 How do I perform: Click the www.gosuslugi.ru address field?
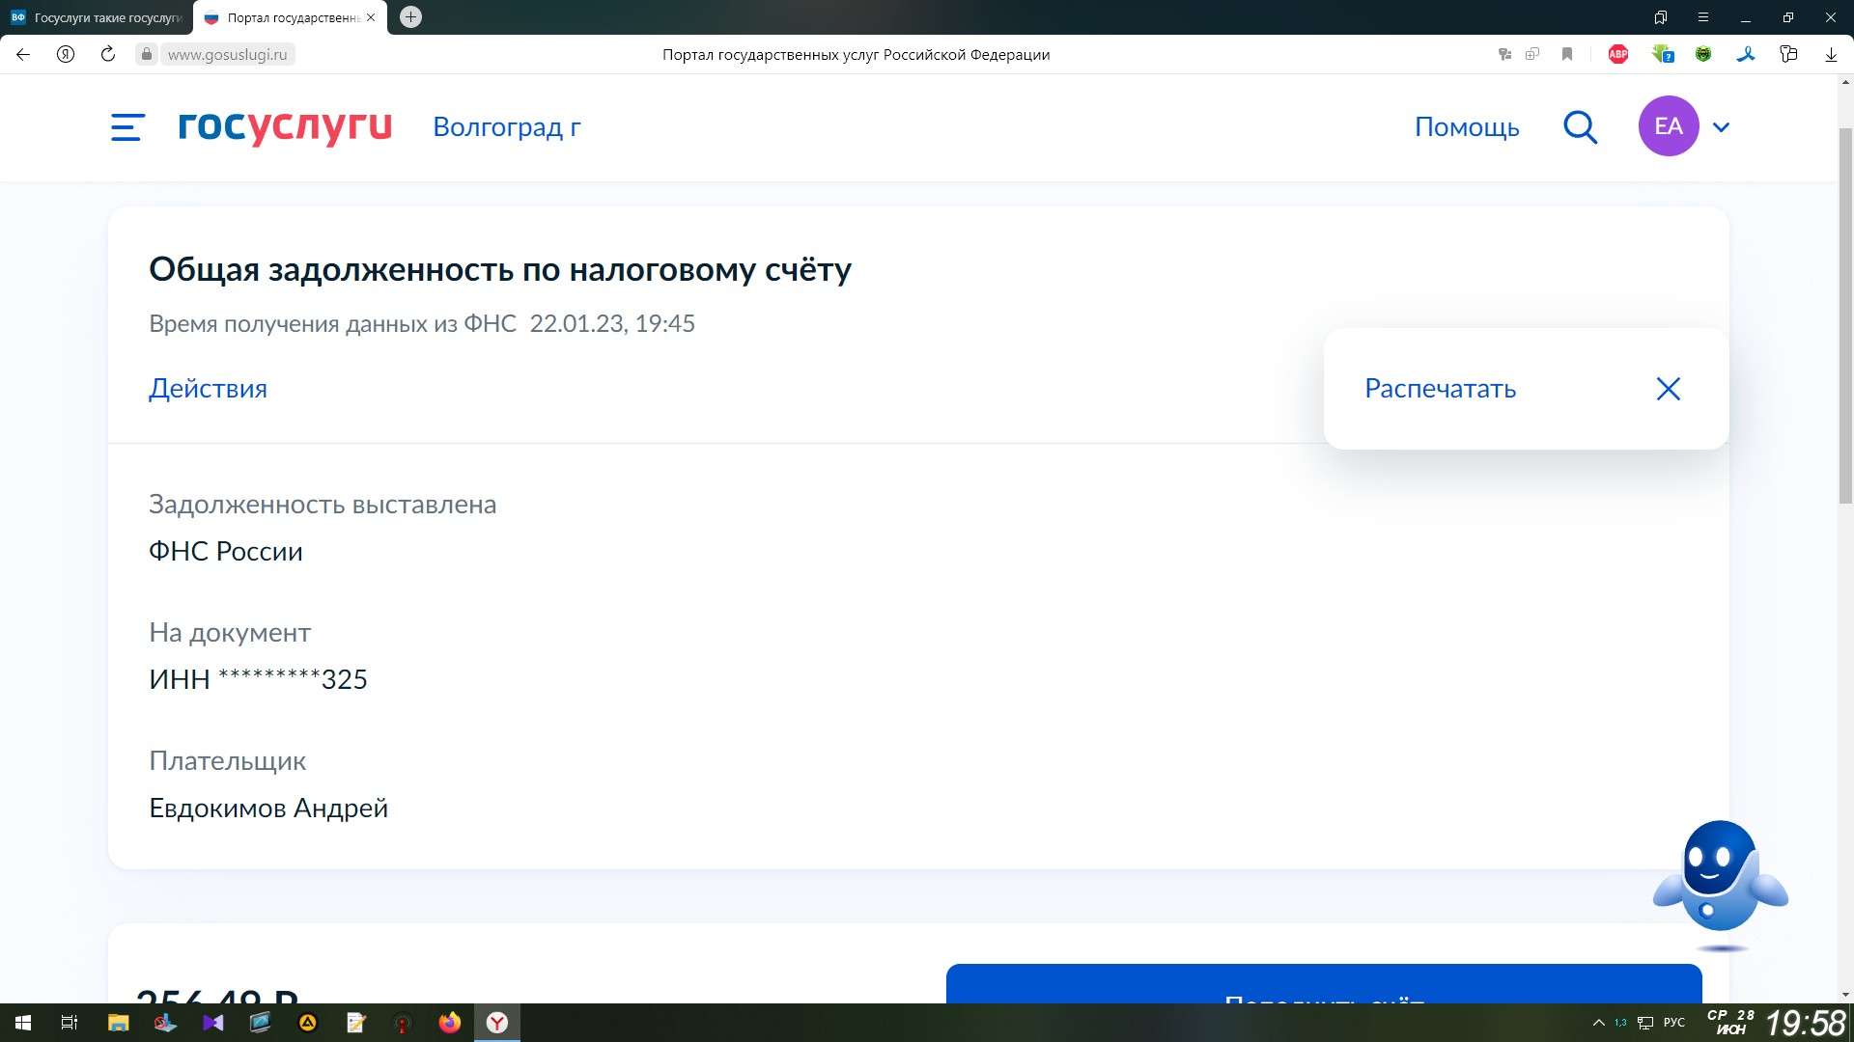228,55
